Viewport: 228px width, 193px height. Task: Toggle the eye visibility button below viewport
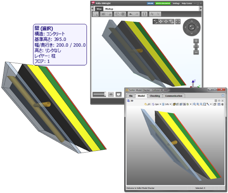[111, 94]
